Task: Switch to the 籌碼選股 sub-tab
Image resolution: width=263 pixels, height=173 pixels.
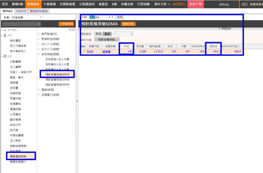Action: pyautogui.click(x=8, y=11)
